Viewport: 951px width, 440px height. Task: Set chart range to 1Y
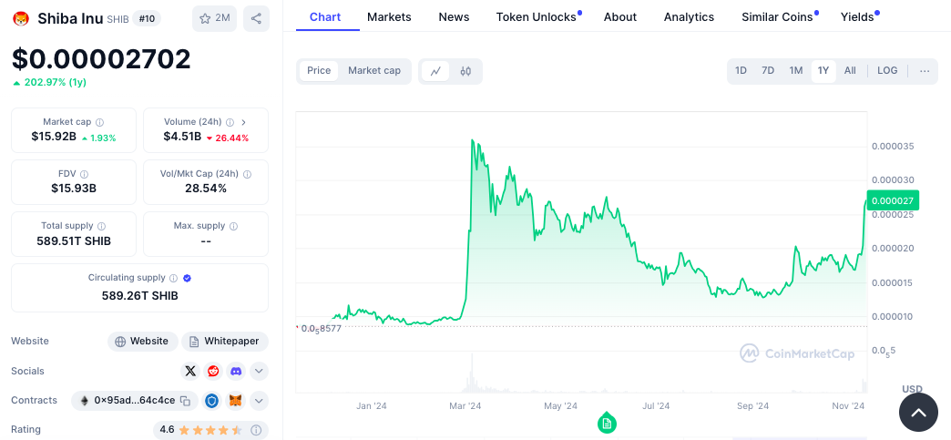coord(823,70)
